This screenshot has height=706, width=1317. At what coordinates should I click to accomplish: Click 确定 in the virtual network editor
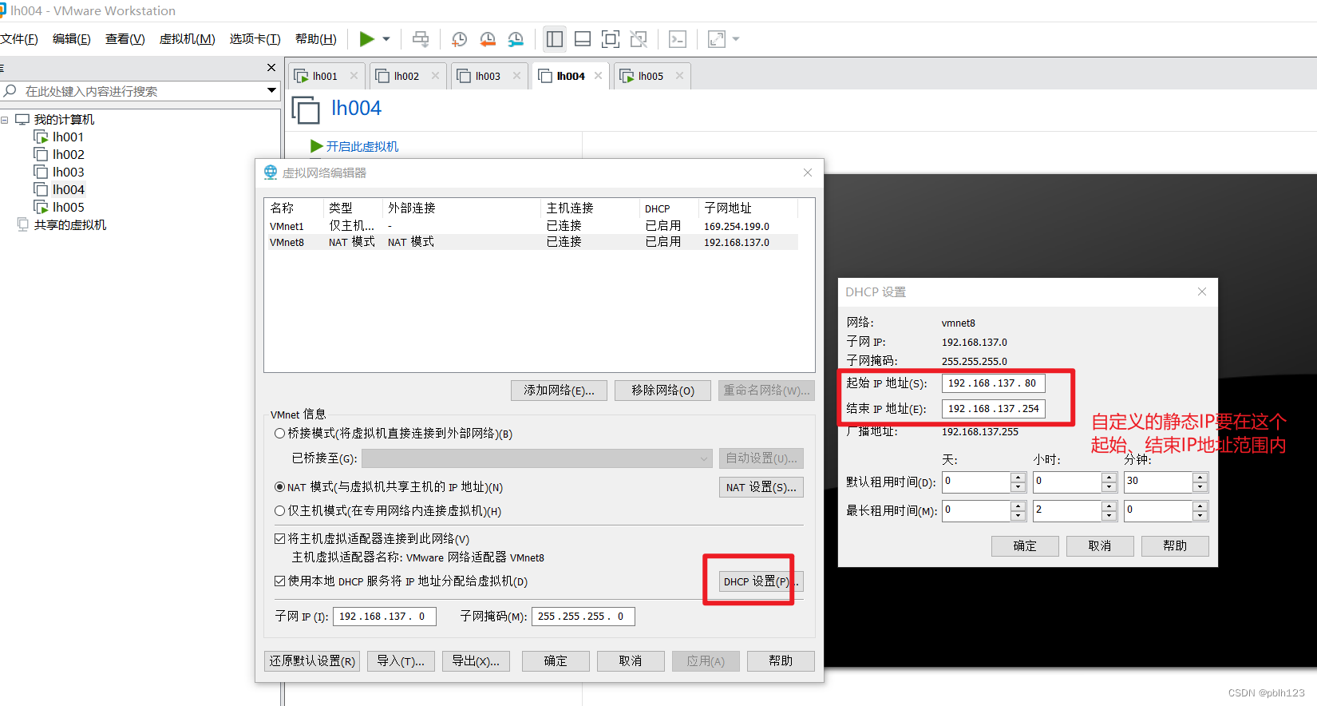[x=556, y=661]
